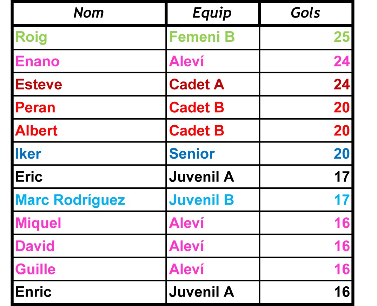Click the Equip column header
The image size is (377, 306).
pos(212,13)
